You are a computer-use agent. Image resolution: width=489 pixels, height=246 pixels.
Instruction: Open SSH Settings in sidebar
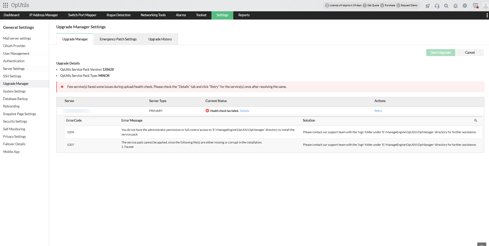click(12, 76)
